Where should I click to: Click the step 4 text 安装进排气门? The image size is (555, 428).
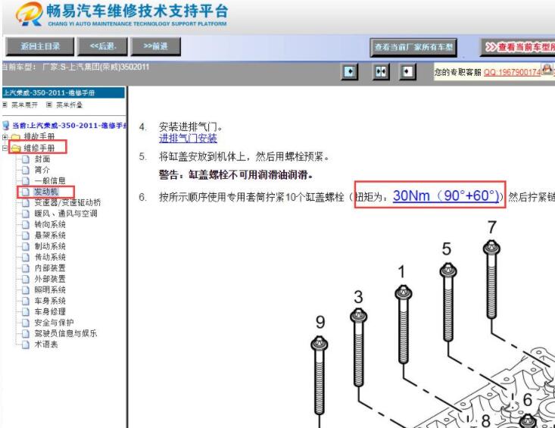[x=191, y=127]
